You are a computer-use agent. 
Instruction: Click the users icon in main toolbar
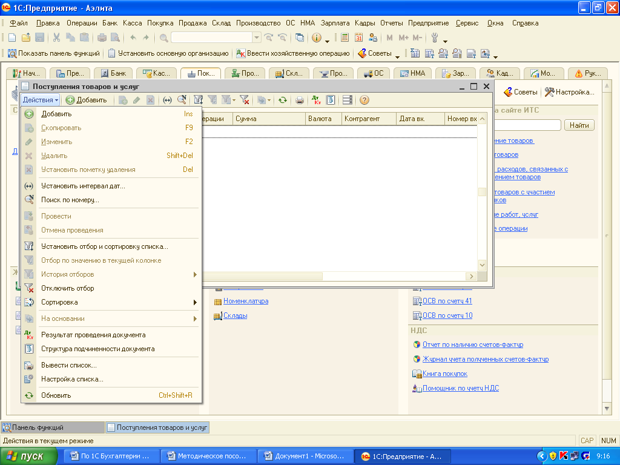(x=372, y=38)
